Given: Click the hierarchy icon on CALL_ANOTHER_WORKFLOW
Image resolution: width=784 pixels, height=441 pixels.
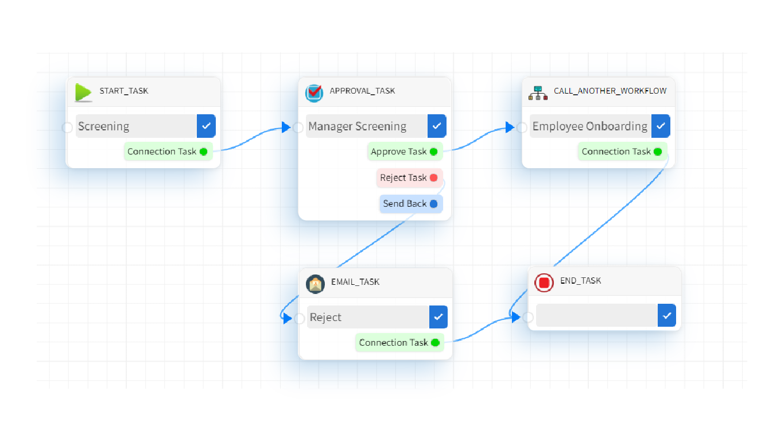Looking at the screenshot, I should [x=538, y=92].
